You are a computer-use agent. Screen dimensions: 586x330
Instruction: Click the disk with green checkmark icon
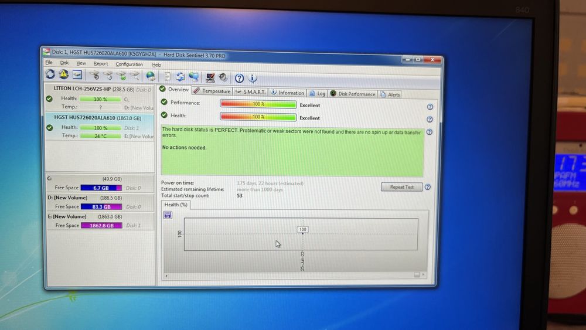pyautogui.click(x=121, y=76)
